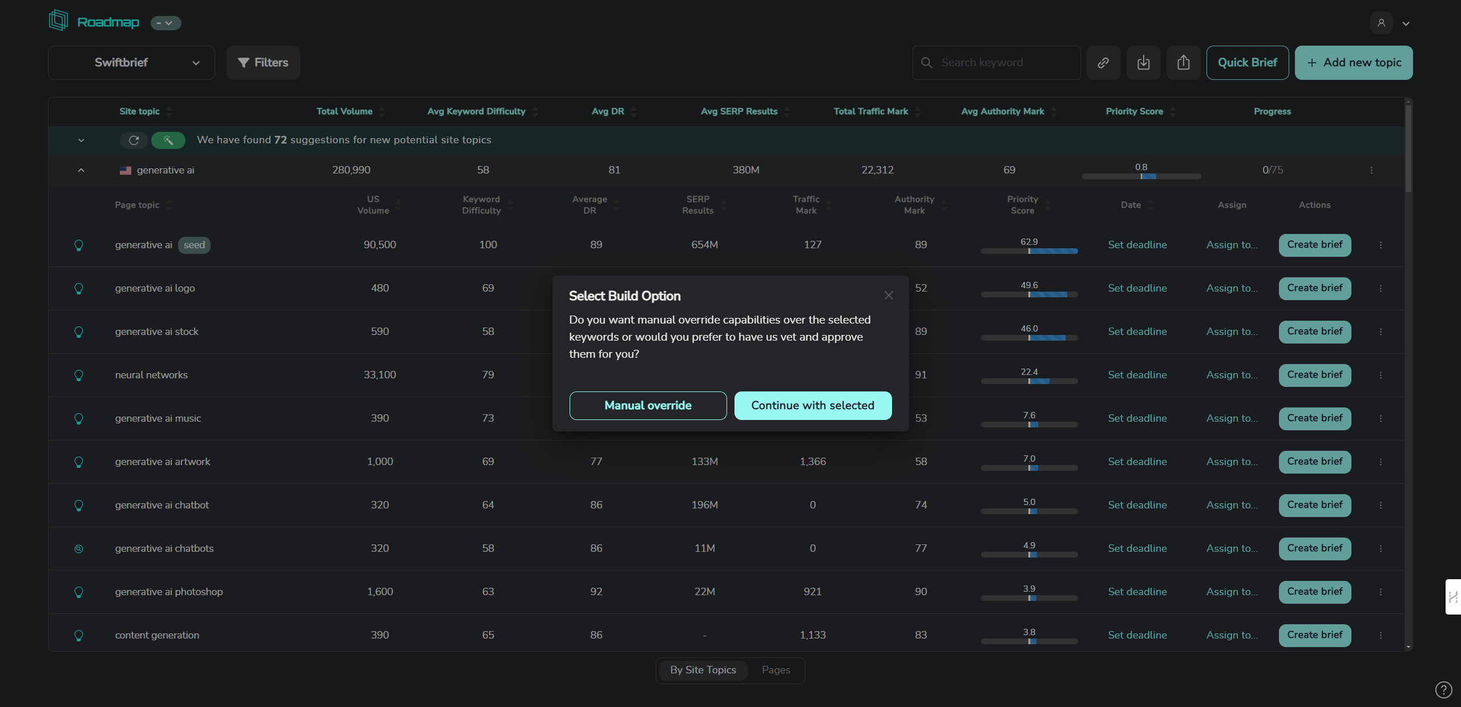
Task: Click the 0/75 progress value
Action: 1273,170
